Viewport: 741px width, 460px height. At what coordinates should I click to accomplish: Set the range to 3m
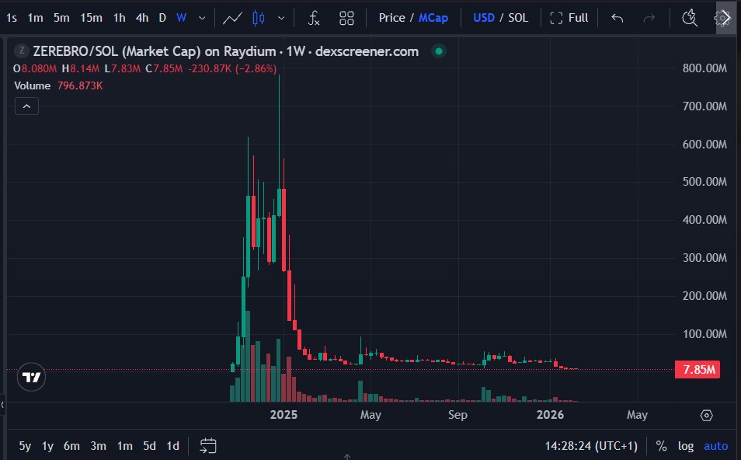coord(98,446)
